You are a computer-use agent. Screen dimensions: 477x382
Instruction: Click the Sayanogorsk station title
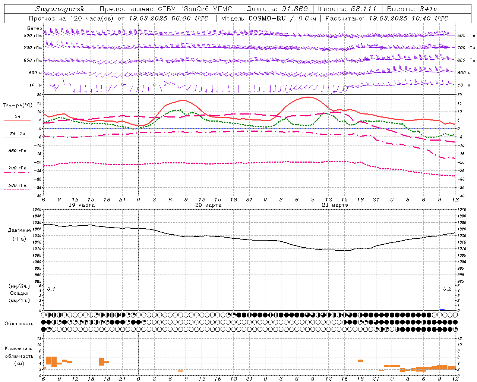60,9
